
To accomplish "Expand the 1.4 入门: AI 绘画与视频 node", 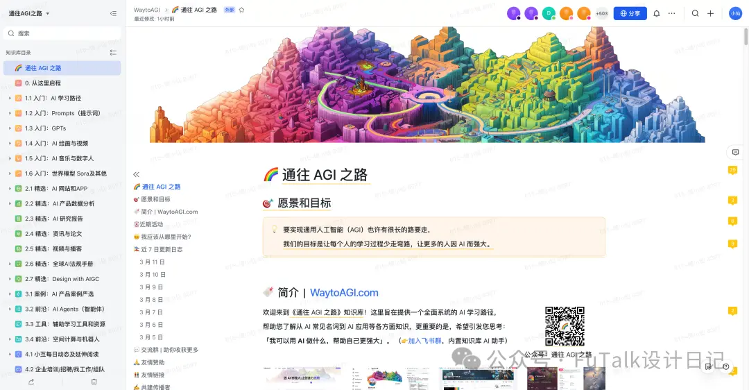I will 10,144.
